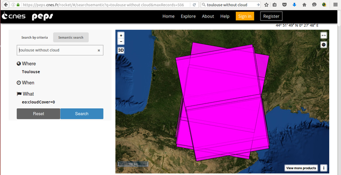Switch to the Search by criteria tab
341x175 pixels.
tap(35, 37)
